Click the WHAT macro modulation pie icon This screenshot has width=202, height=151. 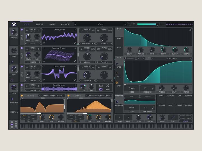(x=12, y=62)
